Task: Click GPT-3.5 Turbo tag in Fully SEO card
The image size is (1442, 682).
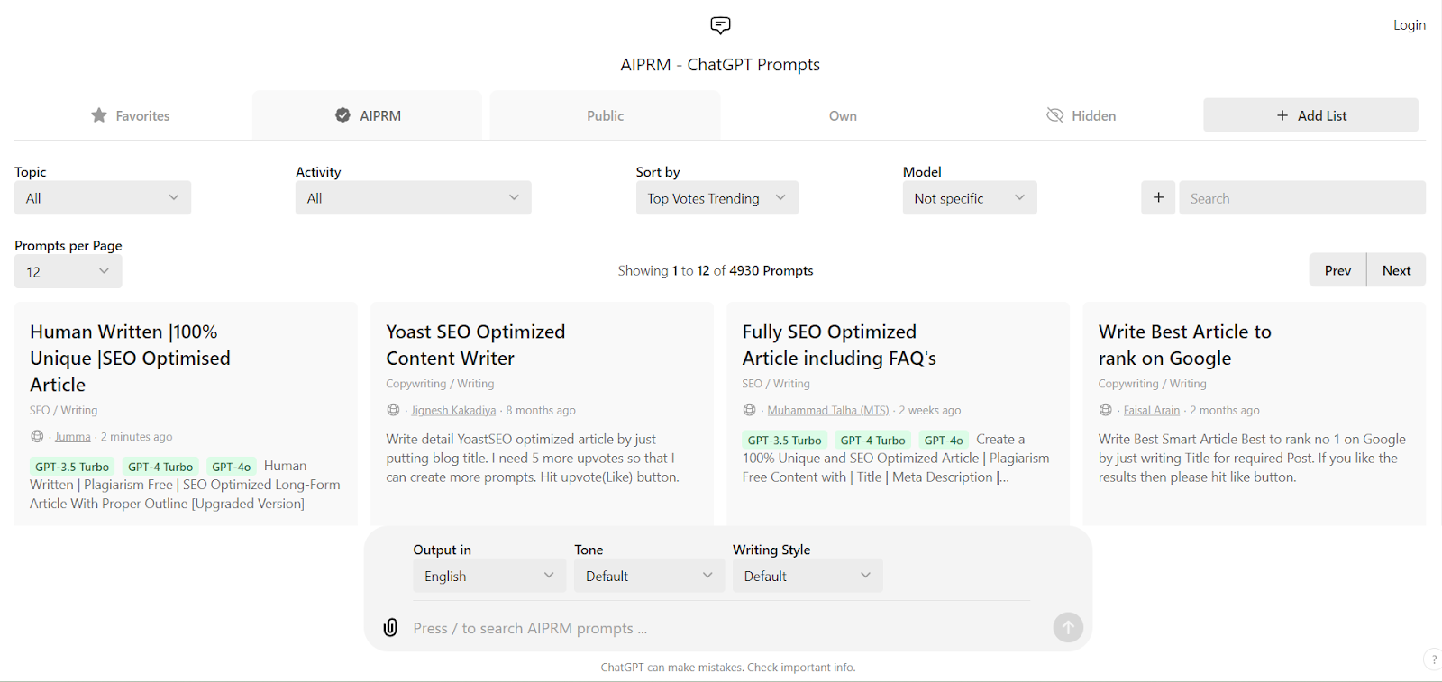Action: click(x=785, y=441)
